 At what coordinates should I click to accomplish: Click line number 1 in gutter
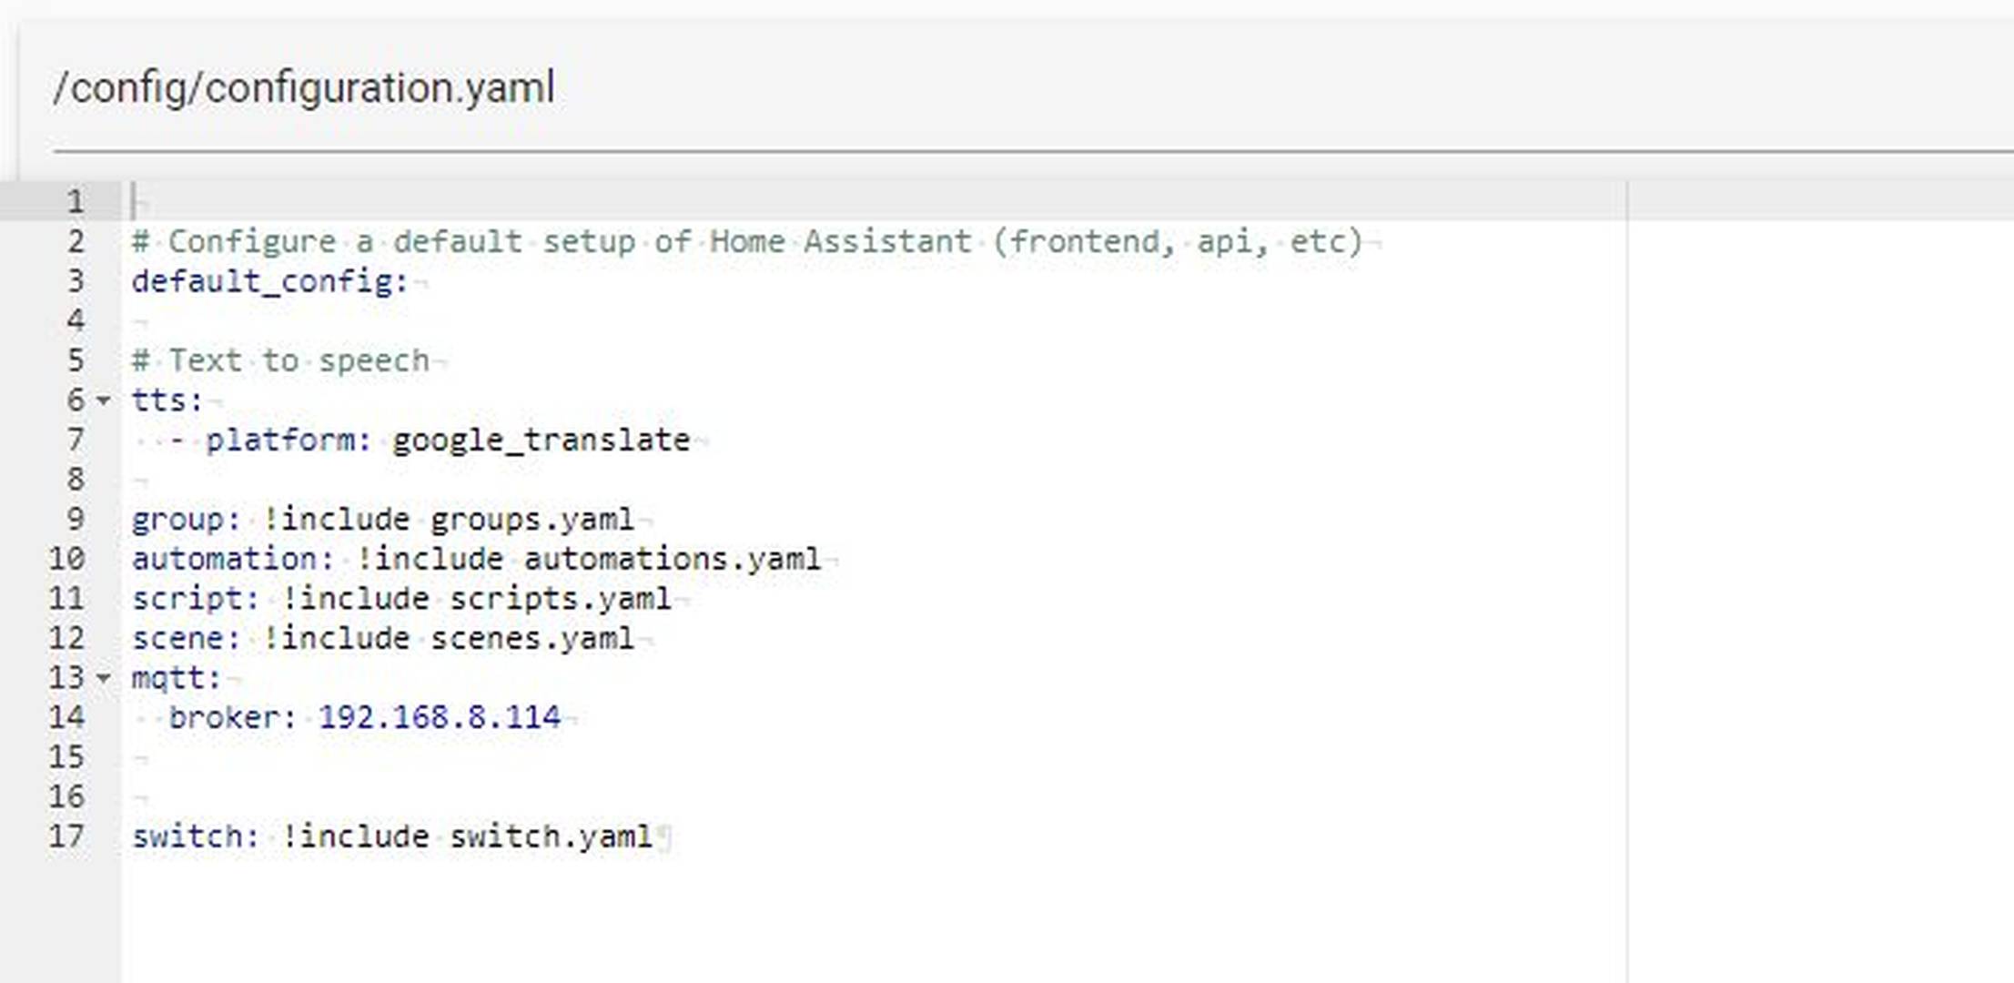(76, 201)
